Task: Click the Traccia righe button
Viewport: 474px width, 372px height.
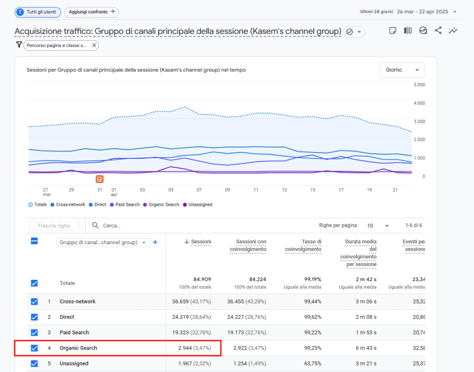Action: pos(54,226)
